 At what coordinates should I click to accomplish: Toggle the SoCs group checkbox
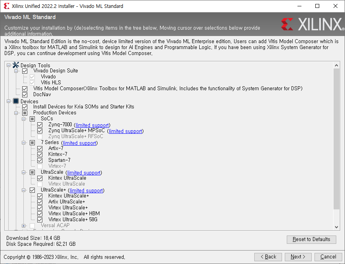pos(32,119)
